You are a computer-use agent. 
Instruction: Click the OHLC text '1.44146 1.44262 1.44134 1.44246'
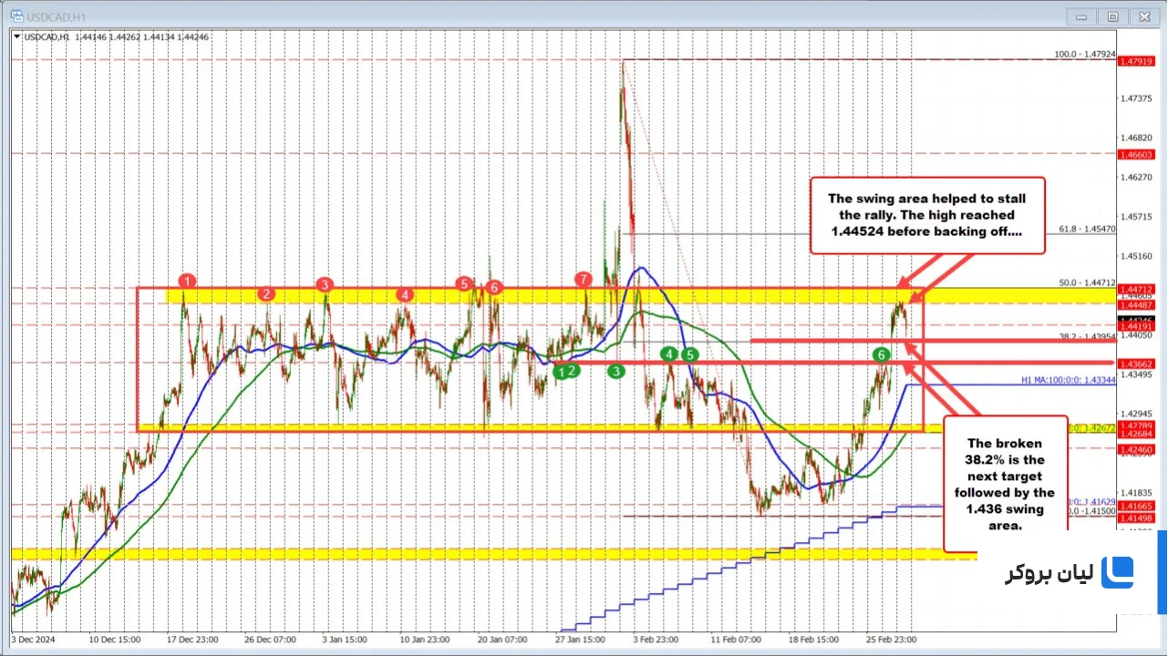click(140, 36)
